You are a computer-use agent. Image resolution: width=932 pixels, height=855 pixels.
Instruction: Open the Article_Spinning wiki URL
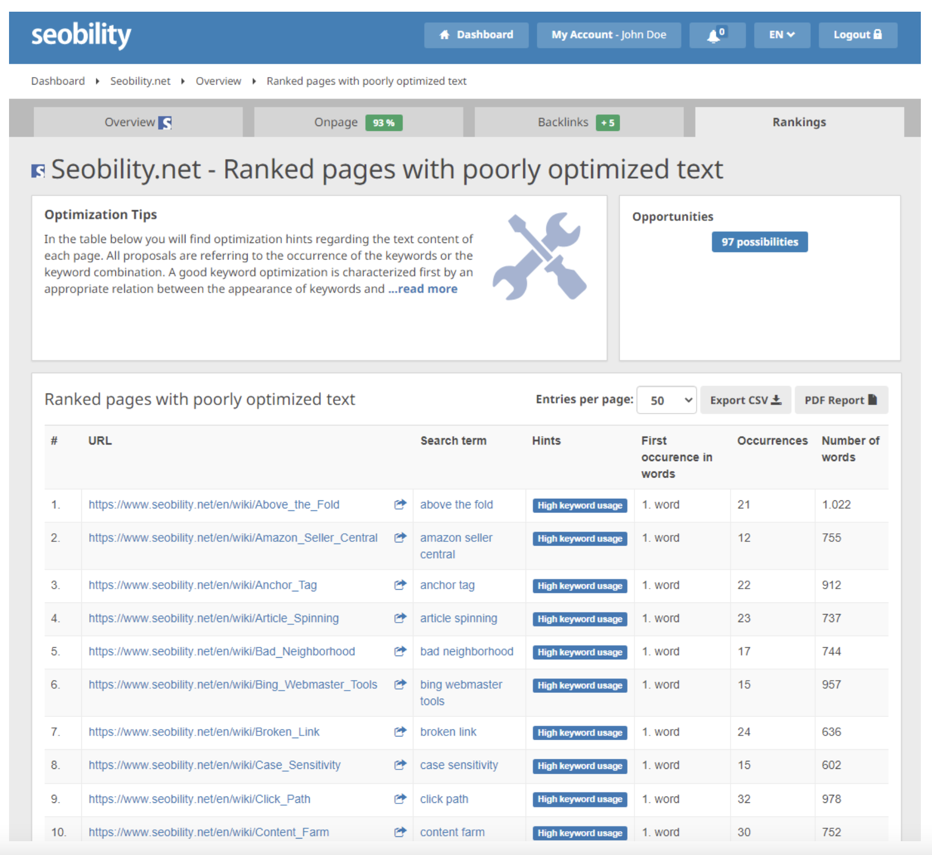pos(214,618)
